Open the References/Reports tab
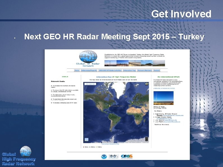This screenshot has width=223, height=167. pyautogui.click(x=89, y=70)
